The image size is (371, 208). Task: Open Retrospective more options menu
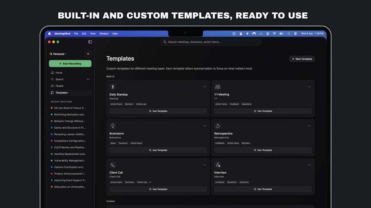pyautogui.click(x=309, y=126)
